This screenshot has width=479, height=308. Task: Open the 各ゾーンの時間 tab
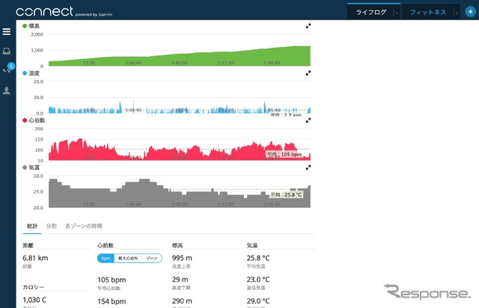(x=84, y=225)
